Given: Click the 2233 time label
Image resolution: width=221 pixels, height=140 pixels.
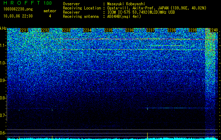Looking at the screenshot, I should pos(66,30).
